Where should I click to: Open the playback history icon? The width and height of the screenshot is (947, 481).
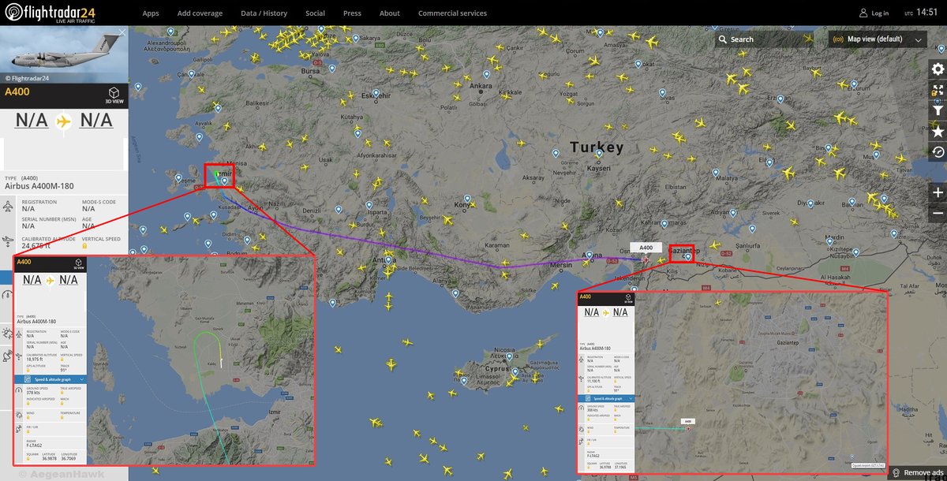click(937, 151)
